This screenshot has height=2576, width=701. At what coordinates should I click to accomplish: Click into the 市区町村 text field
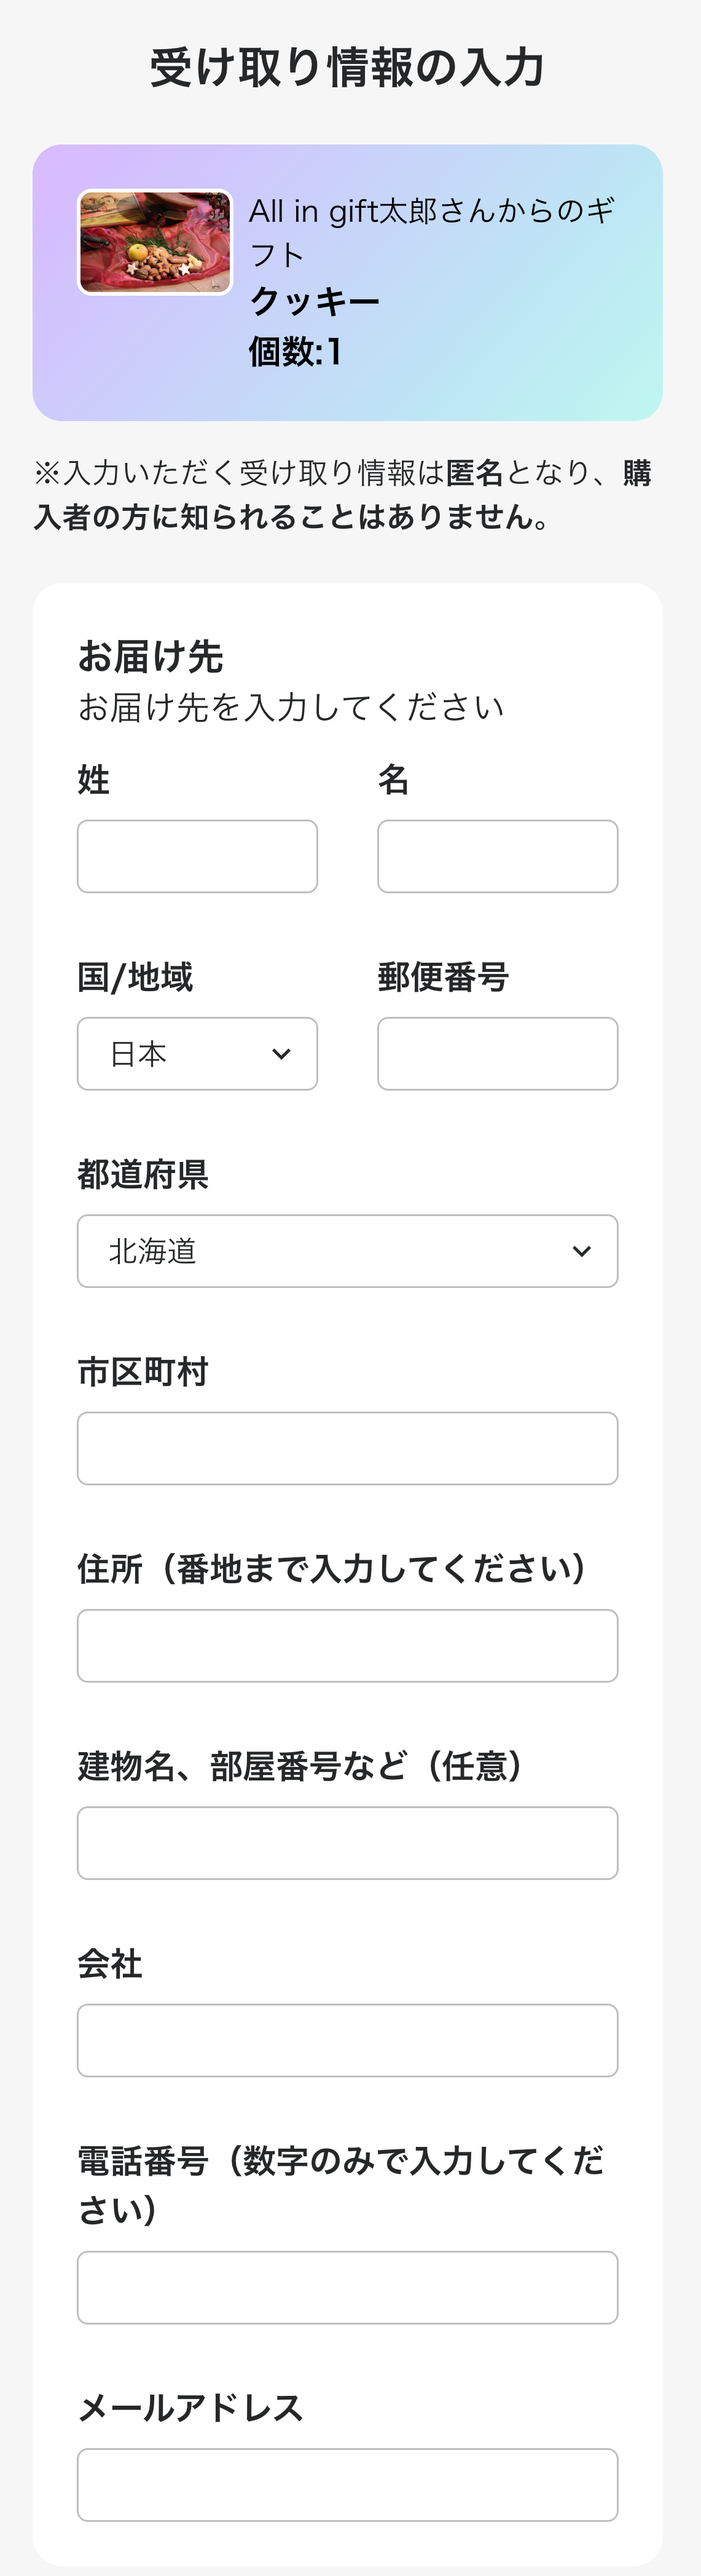pyautogui.click(x=347, y=1448)
